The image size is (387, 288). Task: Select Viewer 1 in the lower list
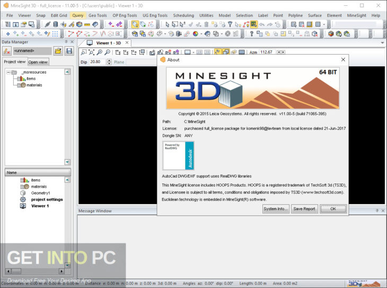point(40,206)
